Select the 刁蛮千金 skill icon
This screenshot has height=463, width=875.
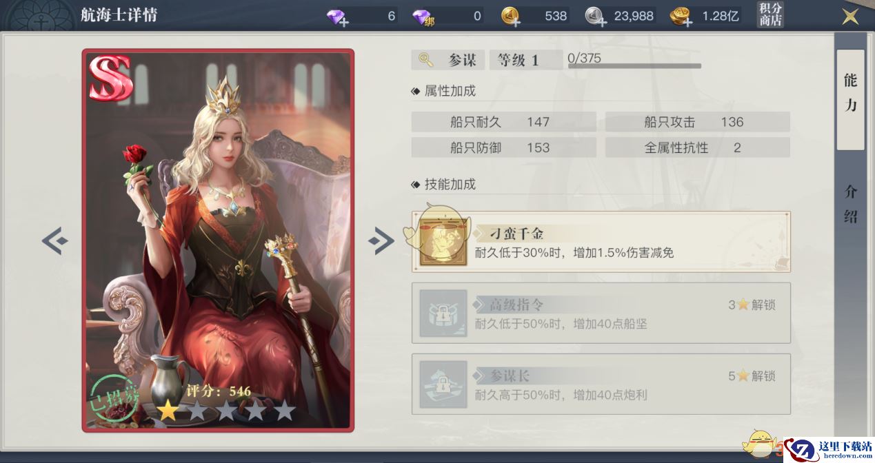pos(442,242)
